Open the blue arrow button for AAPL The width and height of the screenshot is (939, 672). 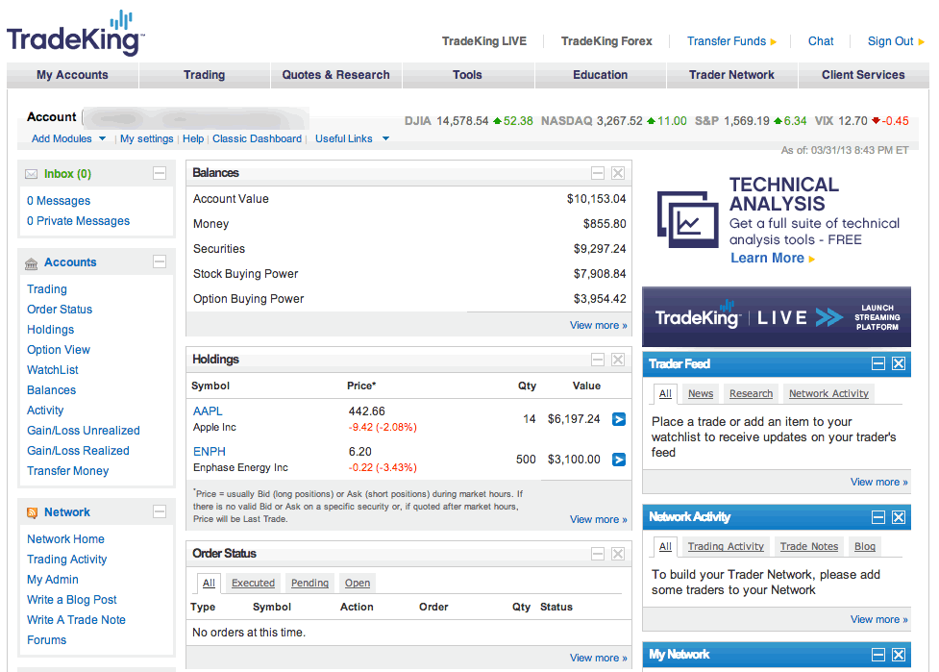click(x=619, y=419)
